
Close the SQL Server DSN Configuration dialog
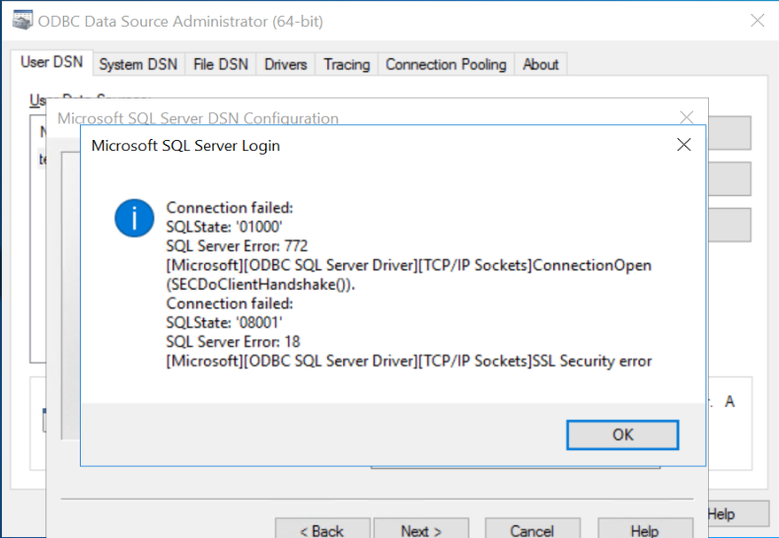[685, 117]
